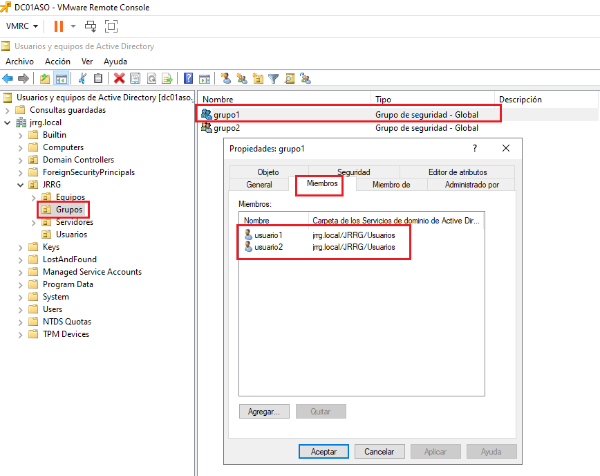Confirm with the Aceptar button

pyautogui.click(x=324, y=451)
